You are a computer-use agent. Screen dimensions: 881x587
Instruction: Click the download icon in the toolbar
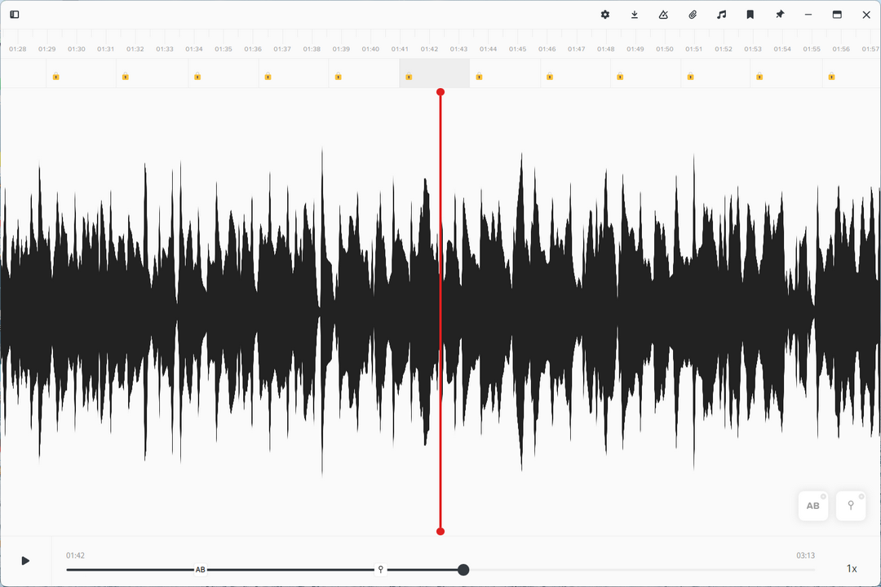pos(635,15)
